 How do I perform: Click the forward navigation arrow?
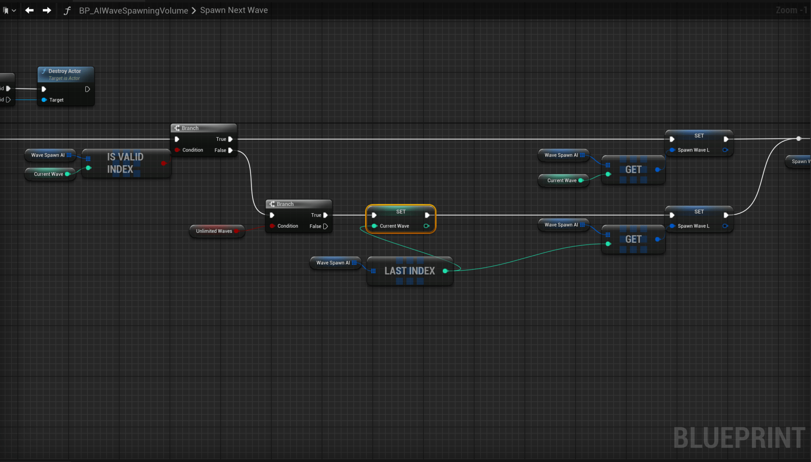47,10
